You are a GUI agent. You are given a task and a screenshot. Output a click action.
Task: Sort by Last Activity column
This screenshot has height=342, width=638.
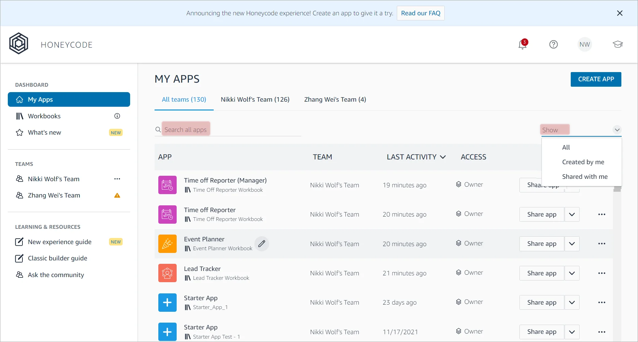[x=416, y=157]
